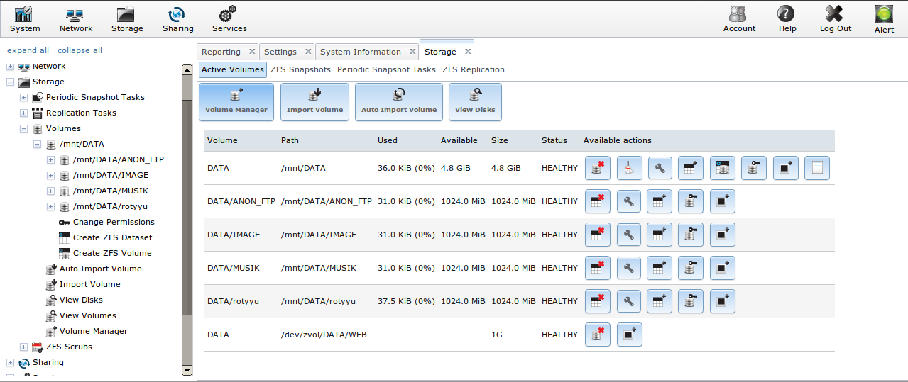Image resolution: width=908 pixels, height=382 pixels.
Task: Click the Volume Manager toolbar button
Action: 236,102
